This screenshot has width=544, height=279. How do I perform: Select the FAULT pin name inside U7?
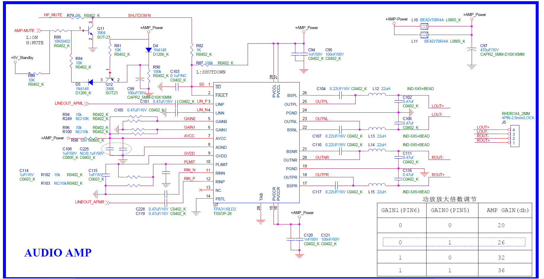222,95
